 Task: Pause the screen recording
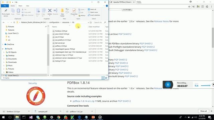pyautogui.click(x=168, y=84)
